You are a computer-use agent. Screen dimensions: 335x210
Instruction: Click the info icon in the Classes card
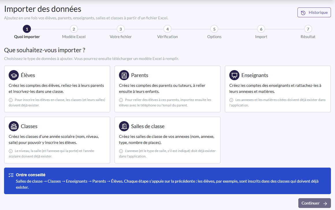pos(11,151)
